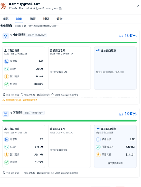Screen dimensions: 141x187
Task: Click the 7 天限额 green progress bar
Action: (x=70, y=120)
